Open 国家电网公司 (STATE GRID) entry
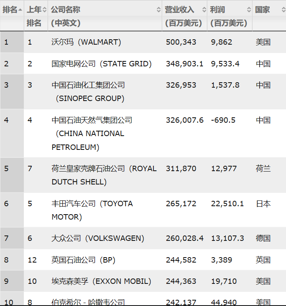This screenshot has height=306, width=286. 102,64
